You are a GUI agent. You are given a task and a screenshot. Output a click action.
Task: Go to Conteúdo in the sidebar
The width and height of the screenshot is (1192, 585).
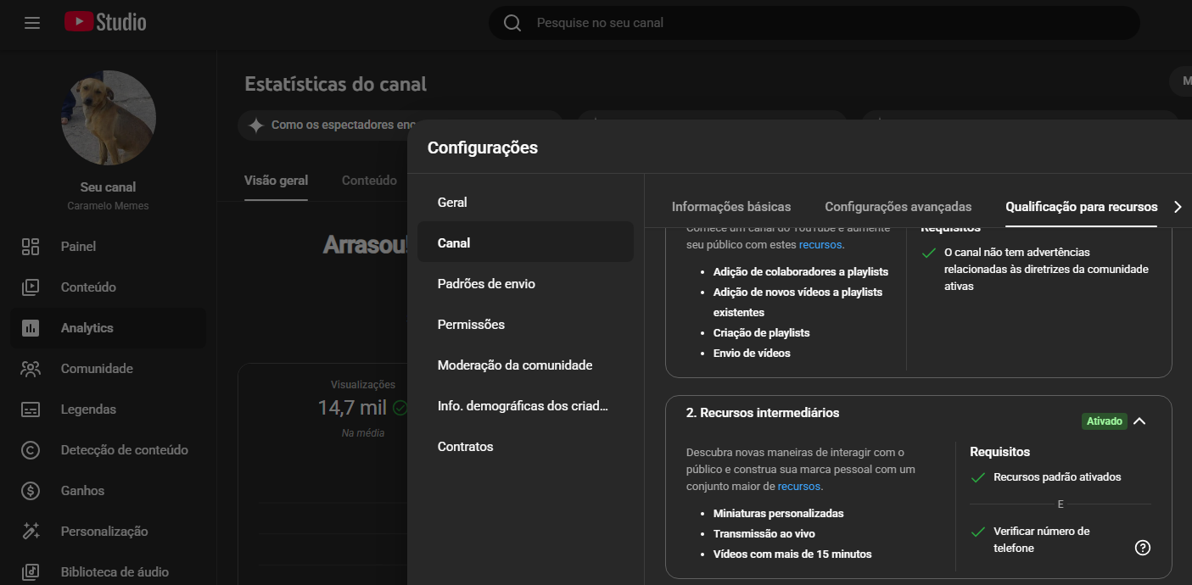point(108,287)
